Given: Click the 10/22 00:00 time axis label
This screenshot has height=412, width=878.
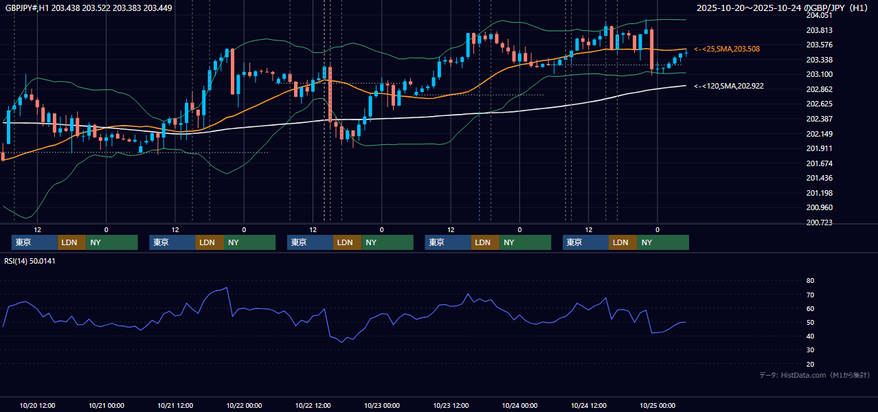Looking at the screenshot, I should 244,406.
